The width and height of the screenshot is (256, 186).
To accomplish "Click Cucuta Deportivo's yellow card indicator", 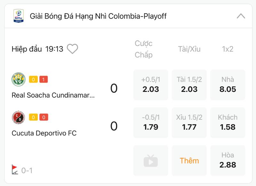I will click(x=33, y=117).
